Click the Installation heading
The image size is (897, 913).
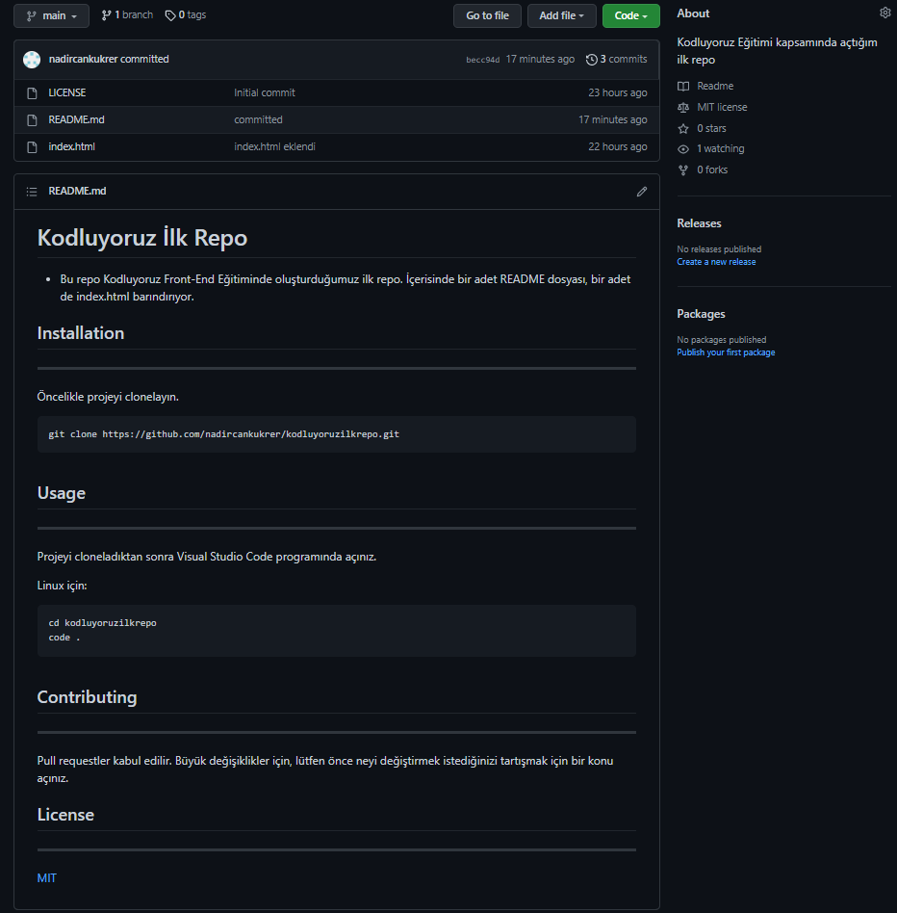click(80, 333)
